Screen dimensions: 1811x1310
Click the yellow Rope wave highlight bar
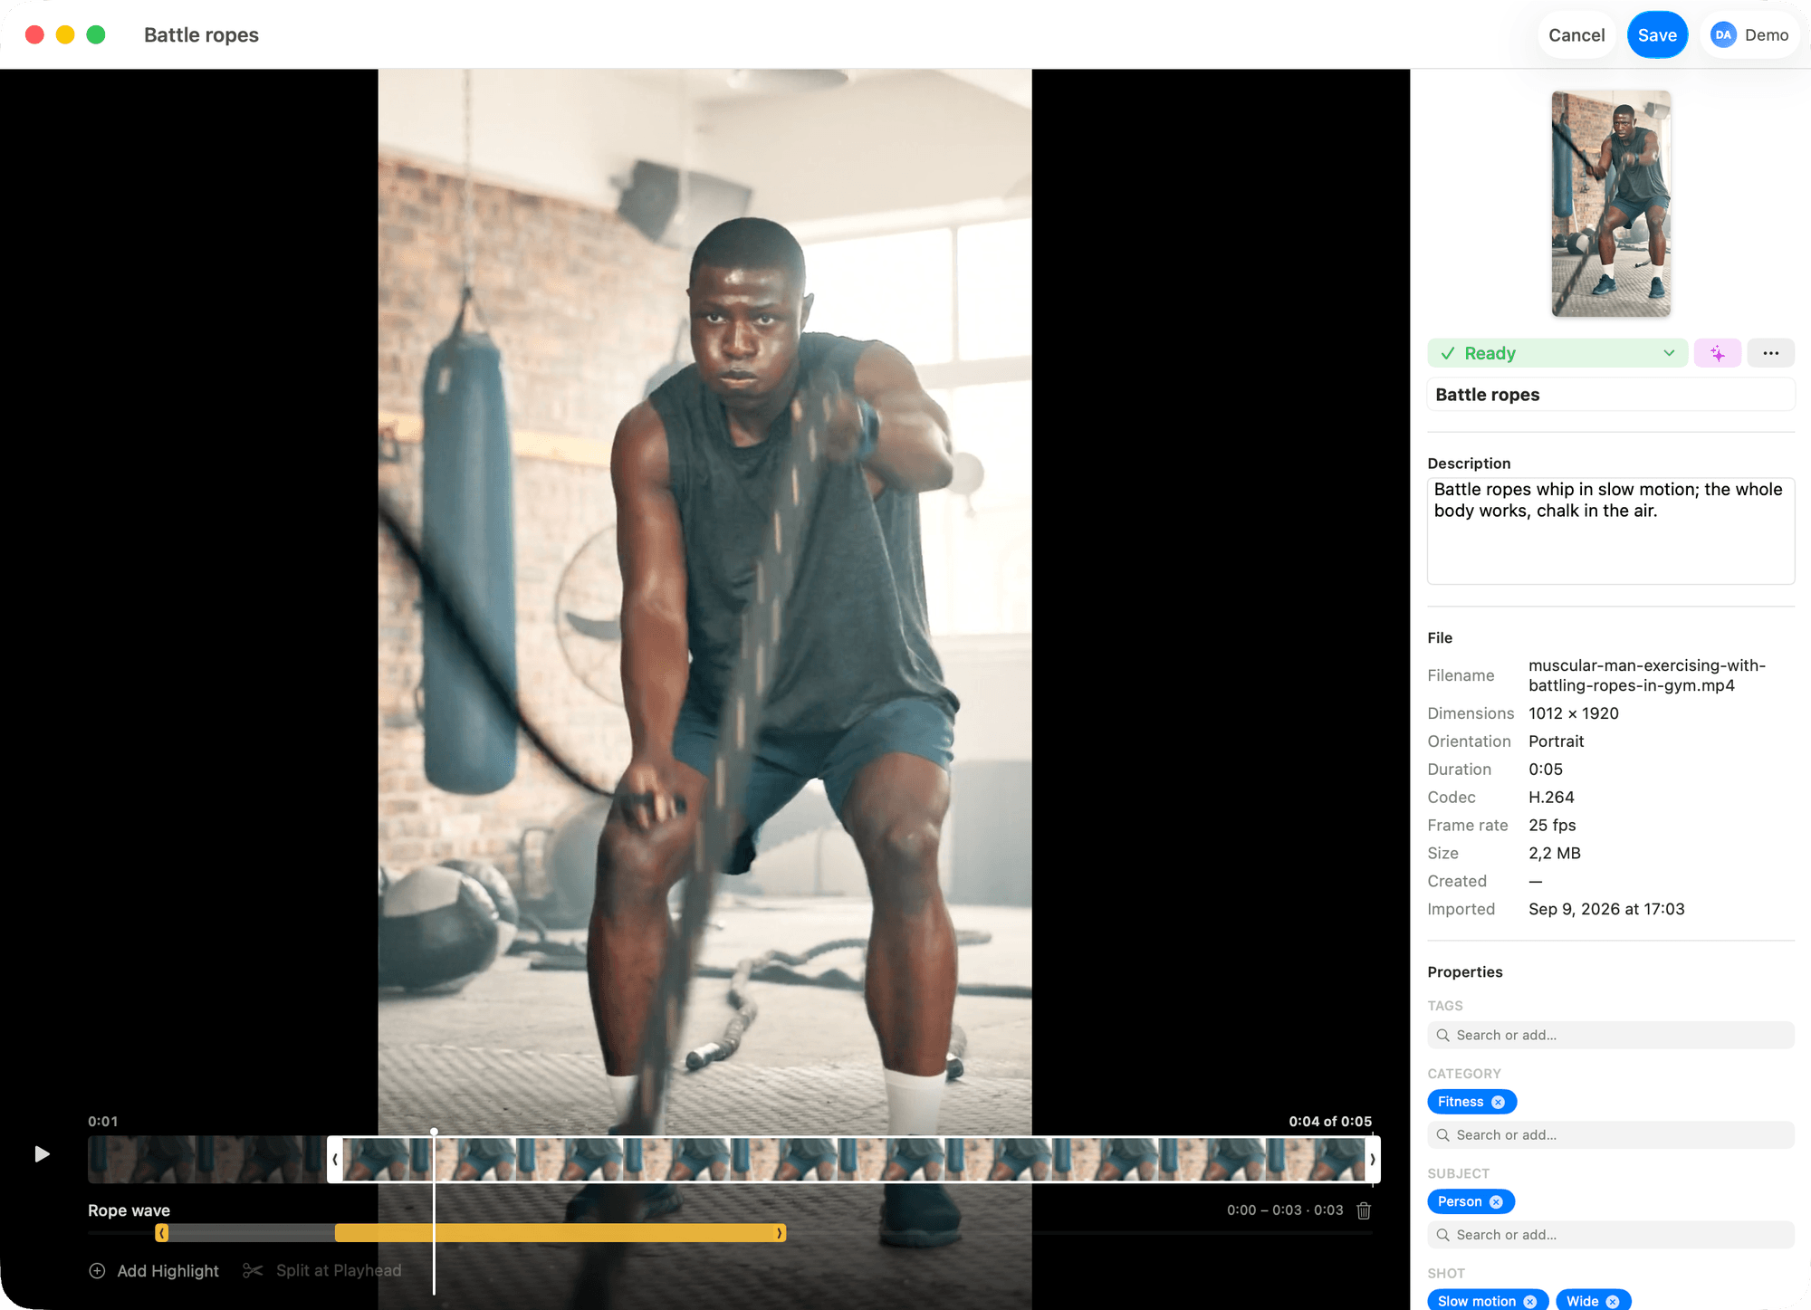[x=559, y=1233]
